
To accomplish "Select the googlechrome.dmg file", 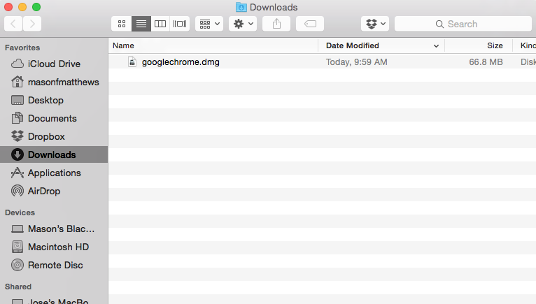I will tap(181, 61).
